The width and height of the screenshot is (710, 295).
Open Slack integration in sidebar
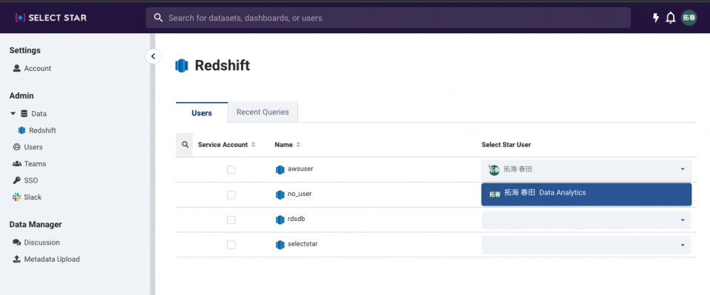27,197
